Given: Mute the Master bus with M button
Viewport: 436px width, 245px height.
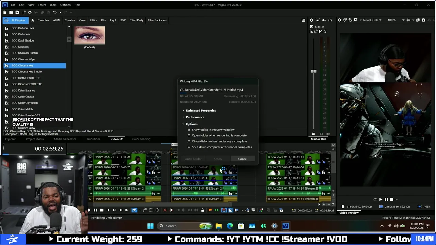Looking at the screenshot, I should (321, 31).
